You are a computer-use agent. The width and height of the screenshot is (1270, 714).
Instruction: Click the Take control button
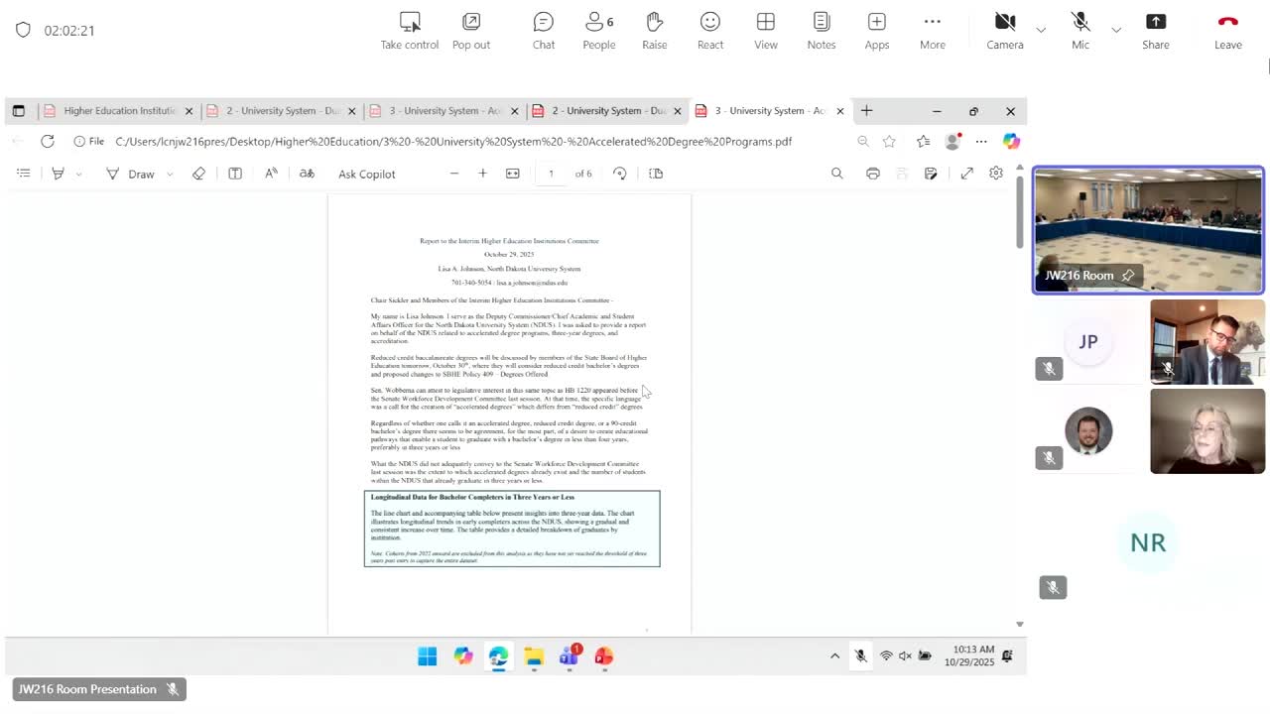410,31
